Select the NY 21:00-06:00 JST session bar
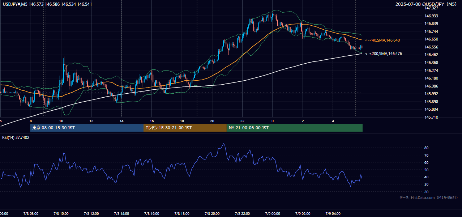This screenshot has height=217, width=462. [x=295, y=128]
